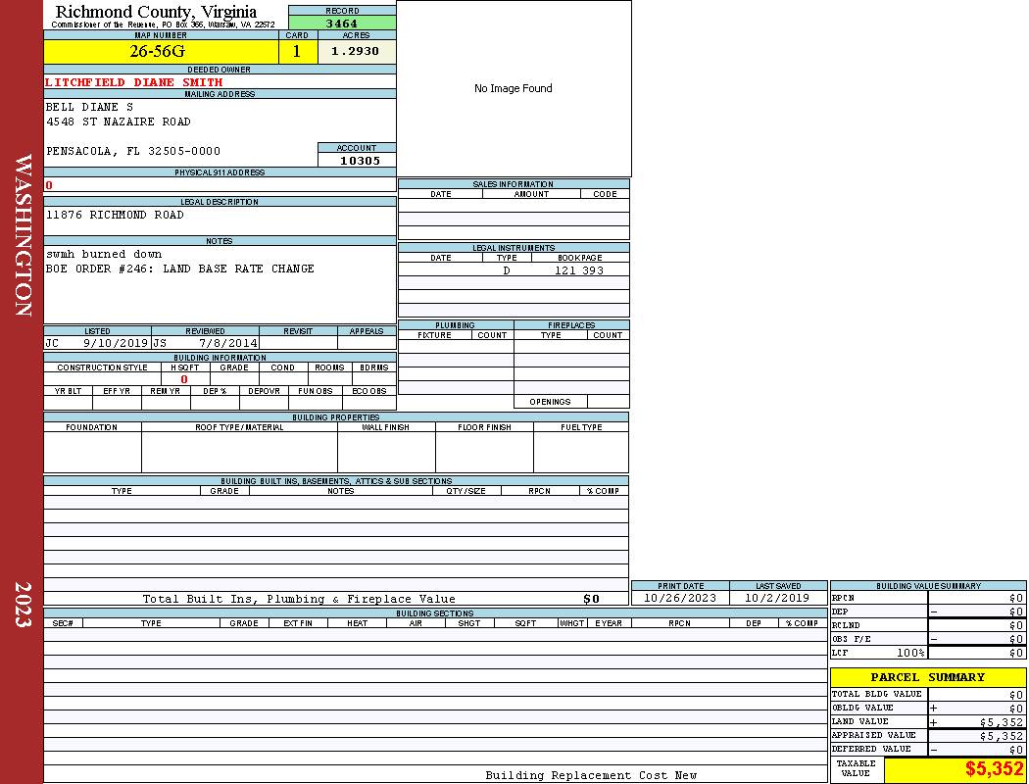The width and height of the screenshot is (1029, 784).
Task: Click the reviewed date 7/8/2014
Action: (228, 343)
